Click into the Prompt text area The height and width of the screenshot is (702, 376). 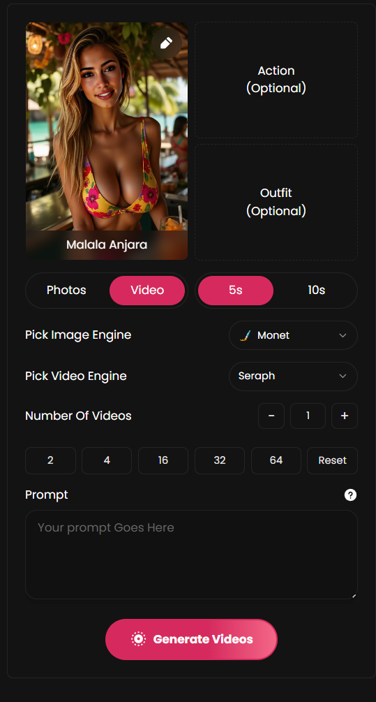[x=191, y=555]
